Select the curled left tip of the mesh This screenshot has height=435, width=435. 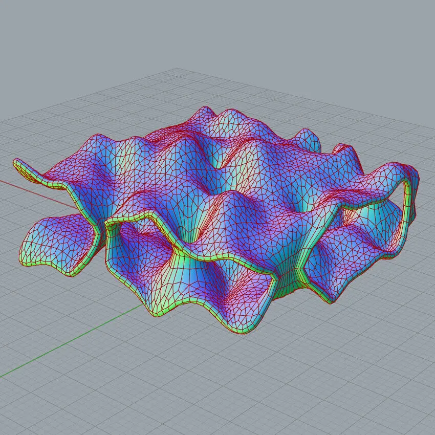point(21,166)
